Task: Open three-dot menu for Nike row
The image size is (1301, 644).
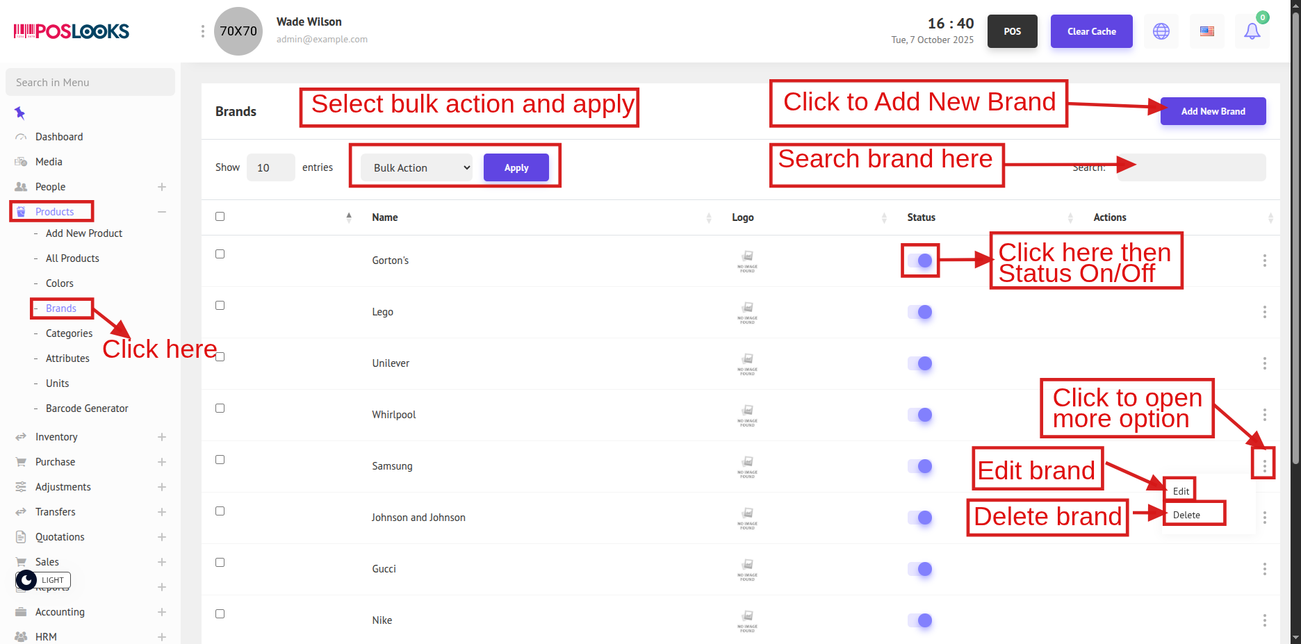Action: [x=1264, y=620]
